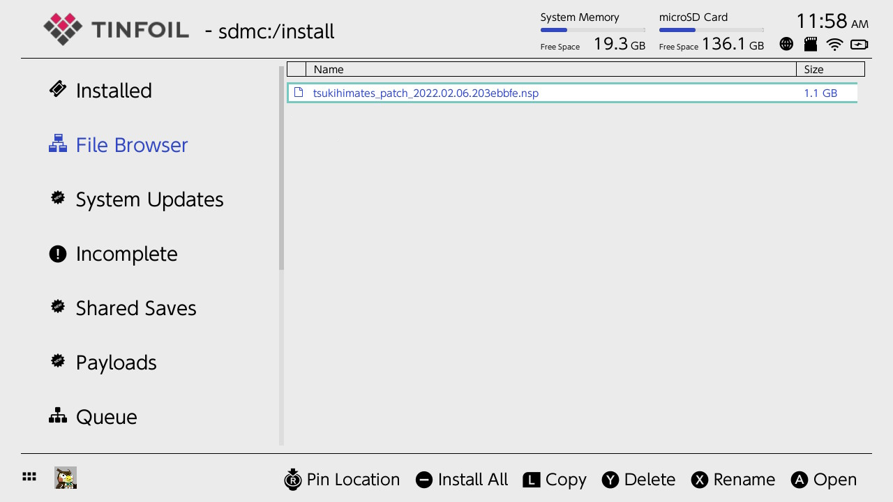Click the Incomplete exclamation icon
The width and height of the screenshot is (893, 502).
[x=58, y=254]
